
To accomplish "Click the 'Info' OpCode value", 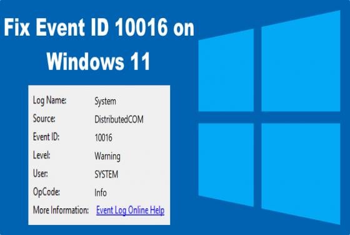I will click(101, 192).
